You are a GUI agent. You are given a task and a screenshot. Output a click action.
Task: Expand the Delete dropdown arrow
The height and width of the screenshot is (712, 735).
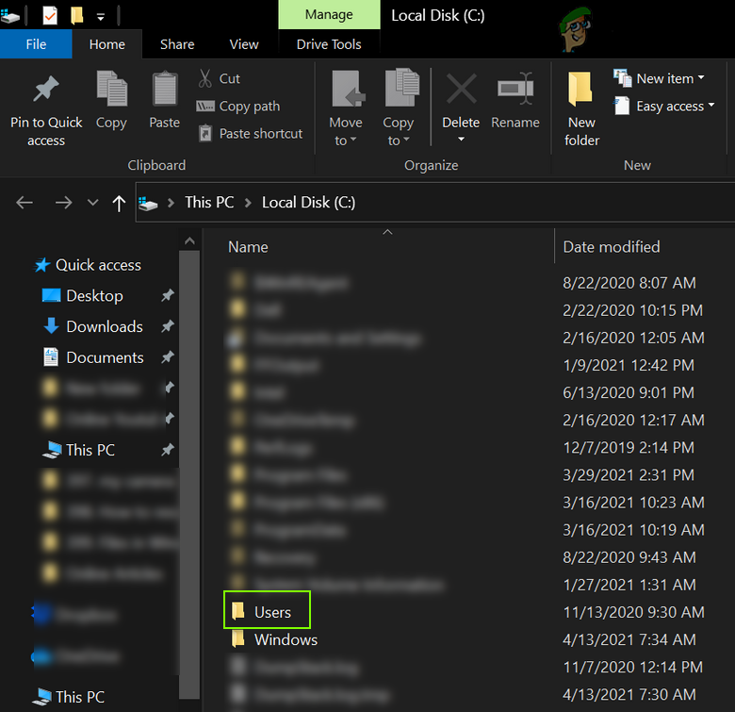(461, 140)
